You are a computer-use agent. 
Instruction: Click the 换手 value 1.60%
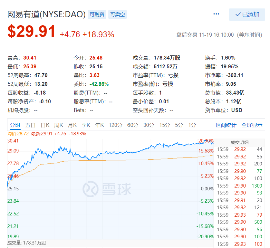click(228, 58)
